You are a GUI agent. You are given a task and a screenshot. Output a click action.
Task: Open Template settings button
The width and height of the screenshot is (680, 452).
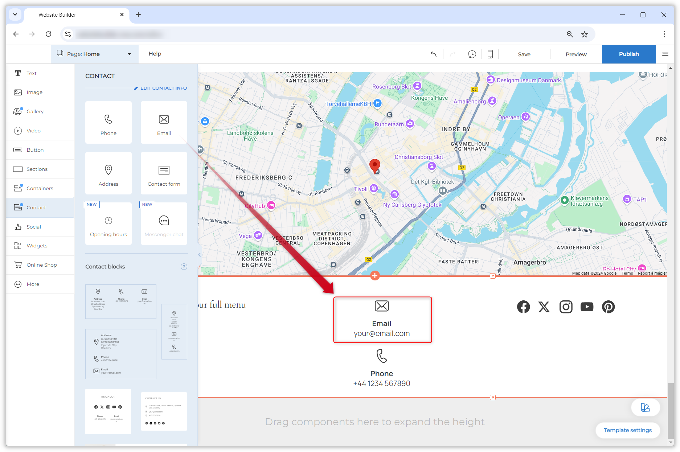[x=627, y=430]
